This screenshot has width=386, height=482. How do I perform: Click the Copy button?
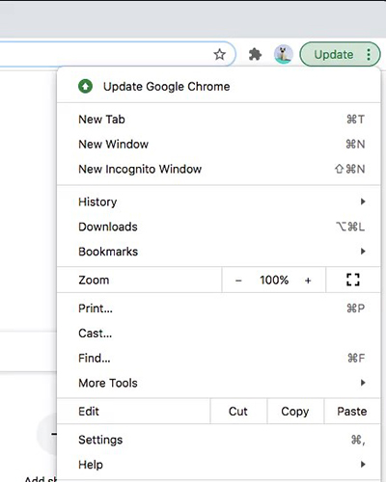[295, 412]
